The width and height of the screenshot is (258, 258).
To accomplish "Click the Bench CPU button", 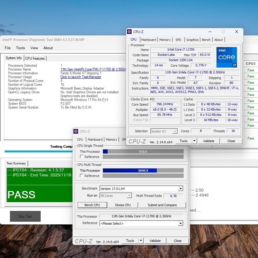I will 92,205.
